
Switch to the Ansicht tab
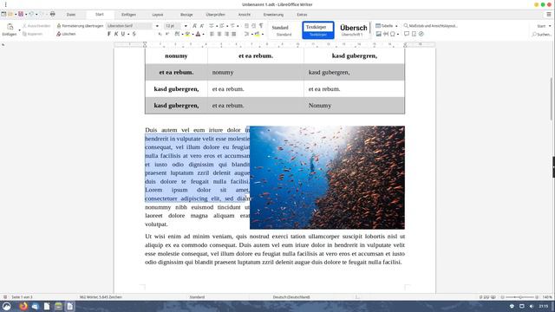(x=245, y=15)
